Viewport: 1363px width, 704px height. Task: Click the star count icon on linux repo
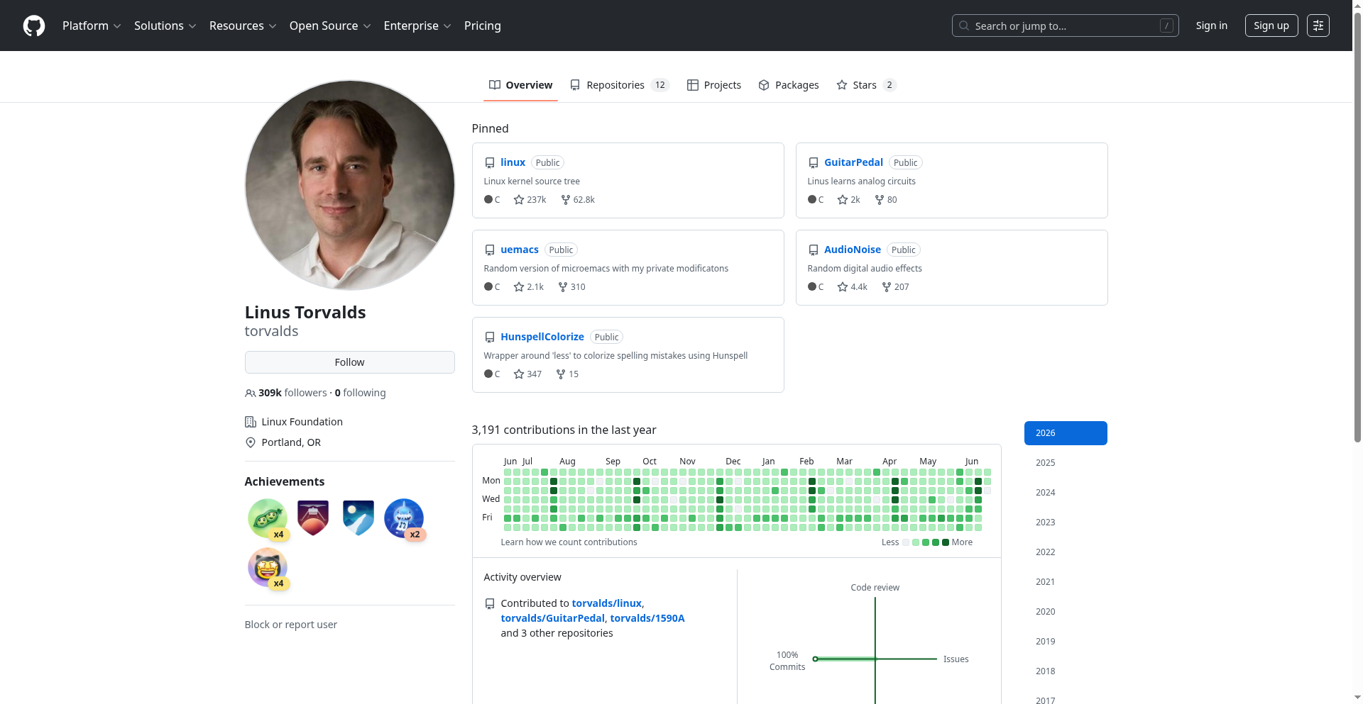tap(519, 200)
